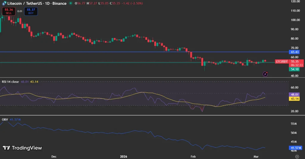Viewport: 305px width, 159px height.
Task: Select the RSI 14 close indicator label
Action: (x=10, y=82)
